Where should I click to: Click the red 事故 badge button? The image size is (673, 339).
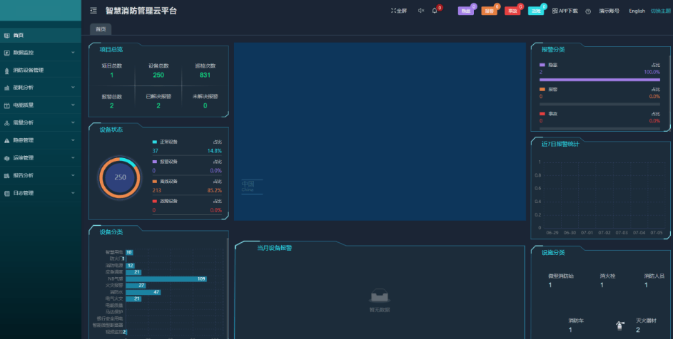512,11
